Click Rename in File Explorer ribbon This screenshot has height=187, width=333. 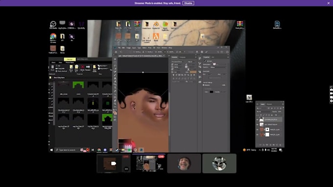(88, 68)
